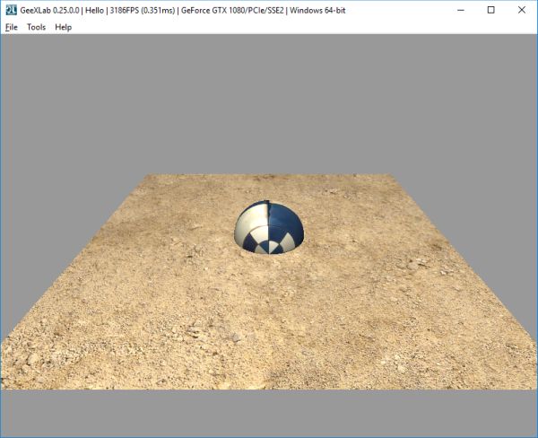Click the blue and white hemisphere object
538x438 pixels.
[x=269, y=228]
